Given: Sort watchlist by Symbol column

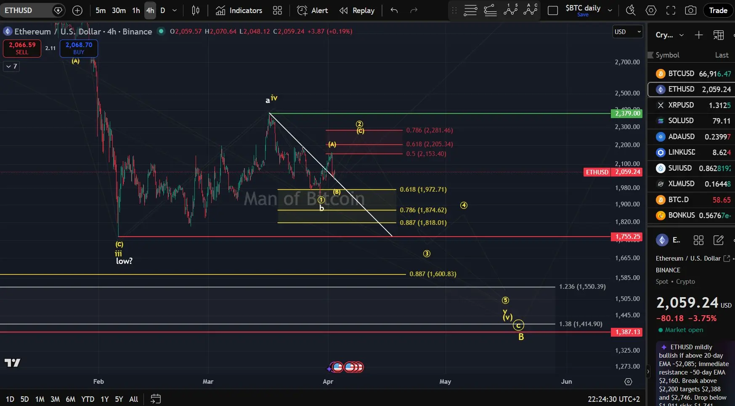Looking at the screenshot, I should tap(667, 55).
